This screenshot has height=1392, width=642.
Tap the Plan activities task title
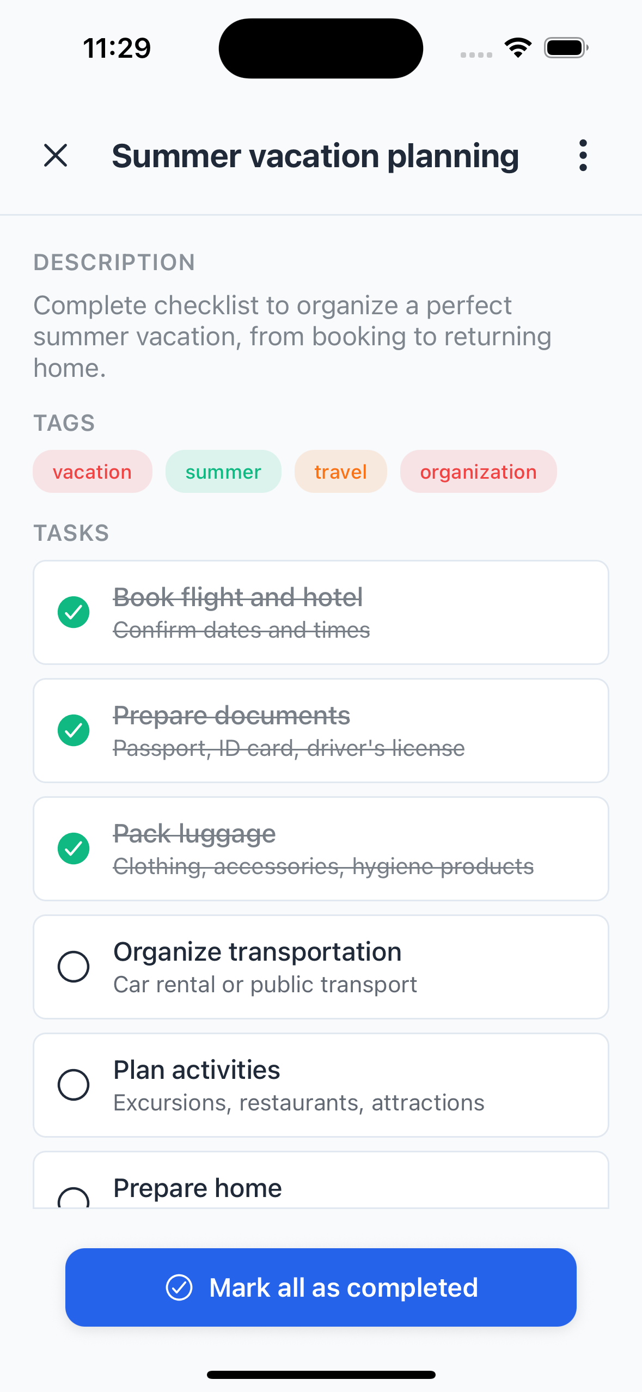coord(197,1070)
